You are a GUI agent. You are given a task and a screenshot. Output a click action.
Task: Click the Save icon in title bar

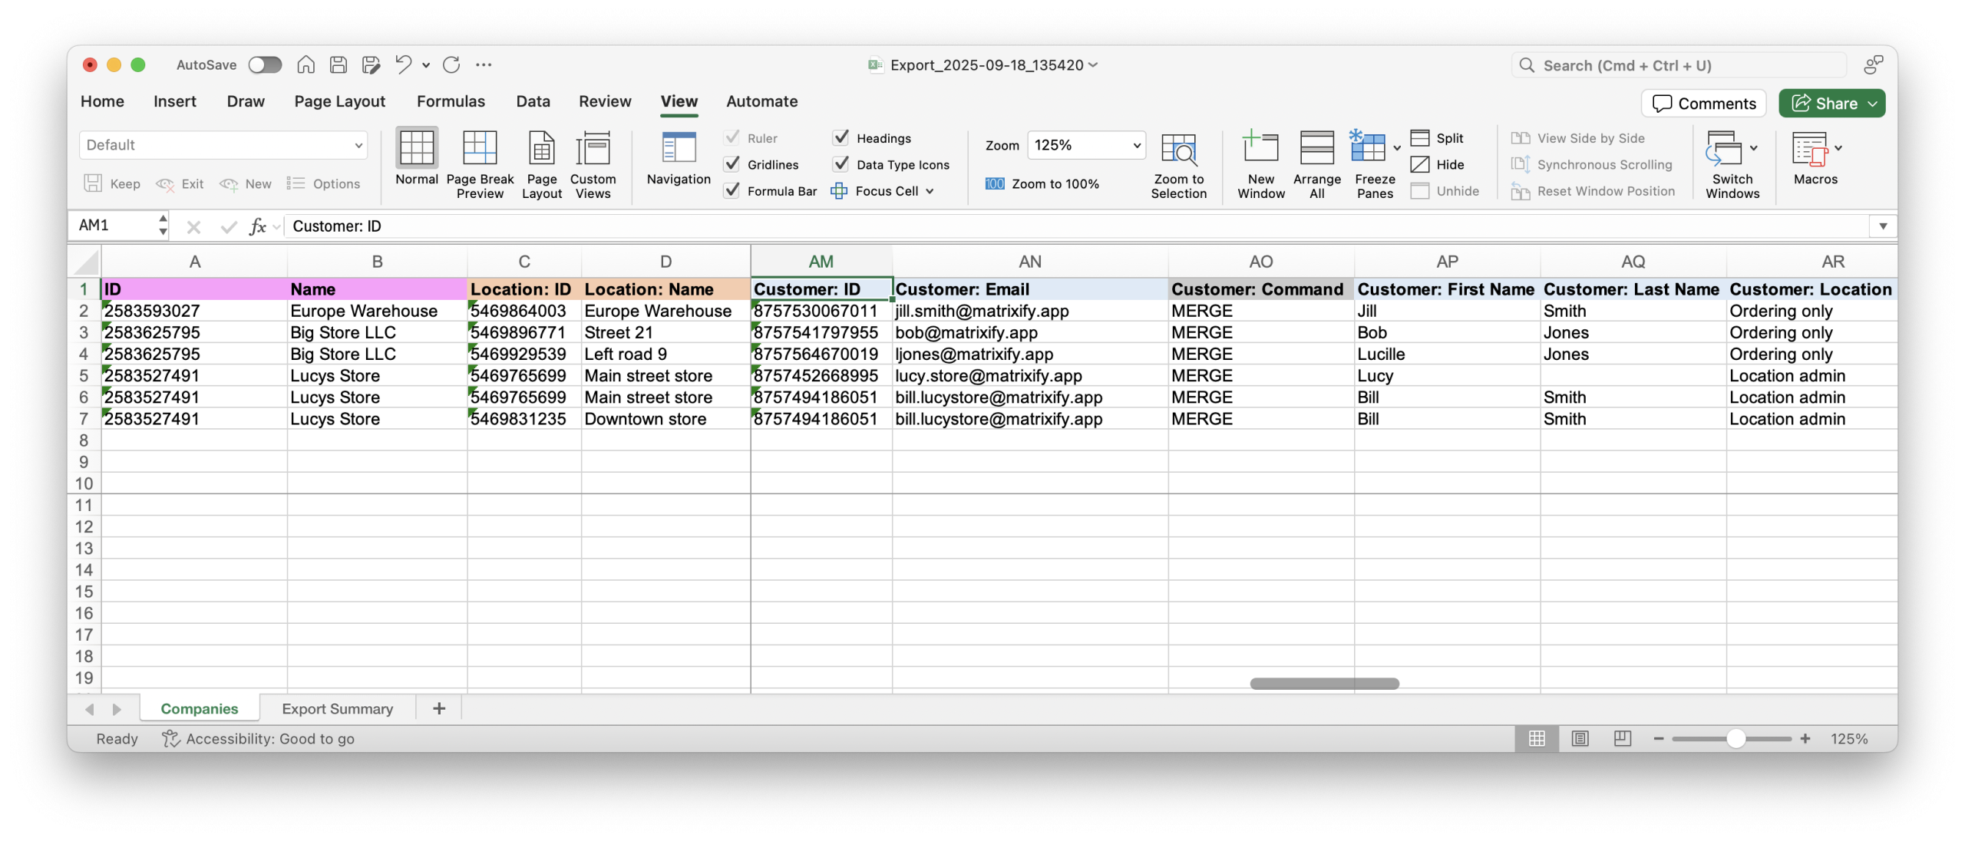pos(339,65)
